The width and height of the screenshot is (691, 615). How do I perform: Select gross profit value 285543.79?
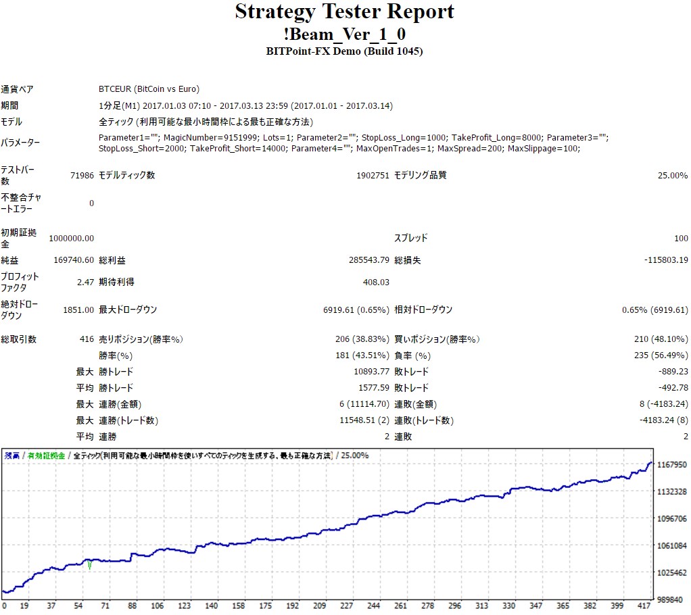click(369, 260)
